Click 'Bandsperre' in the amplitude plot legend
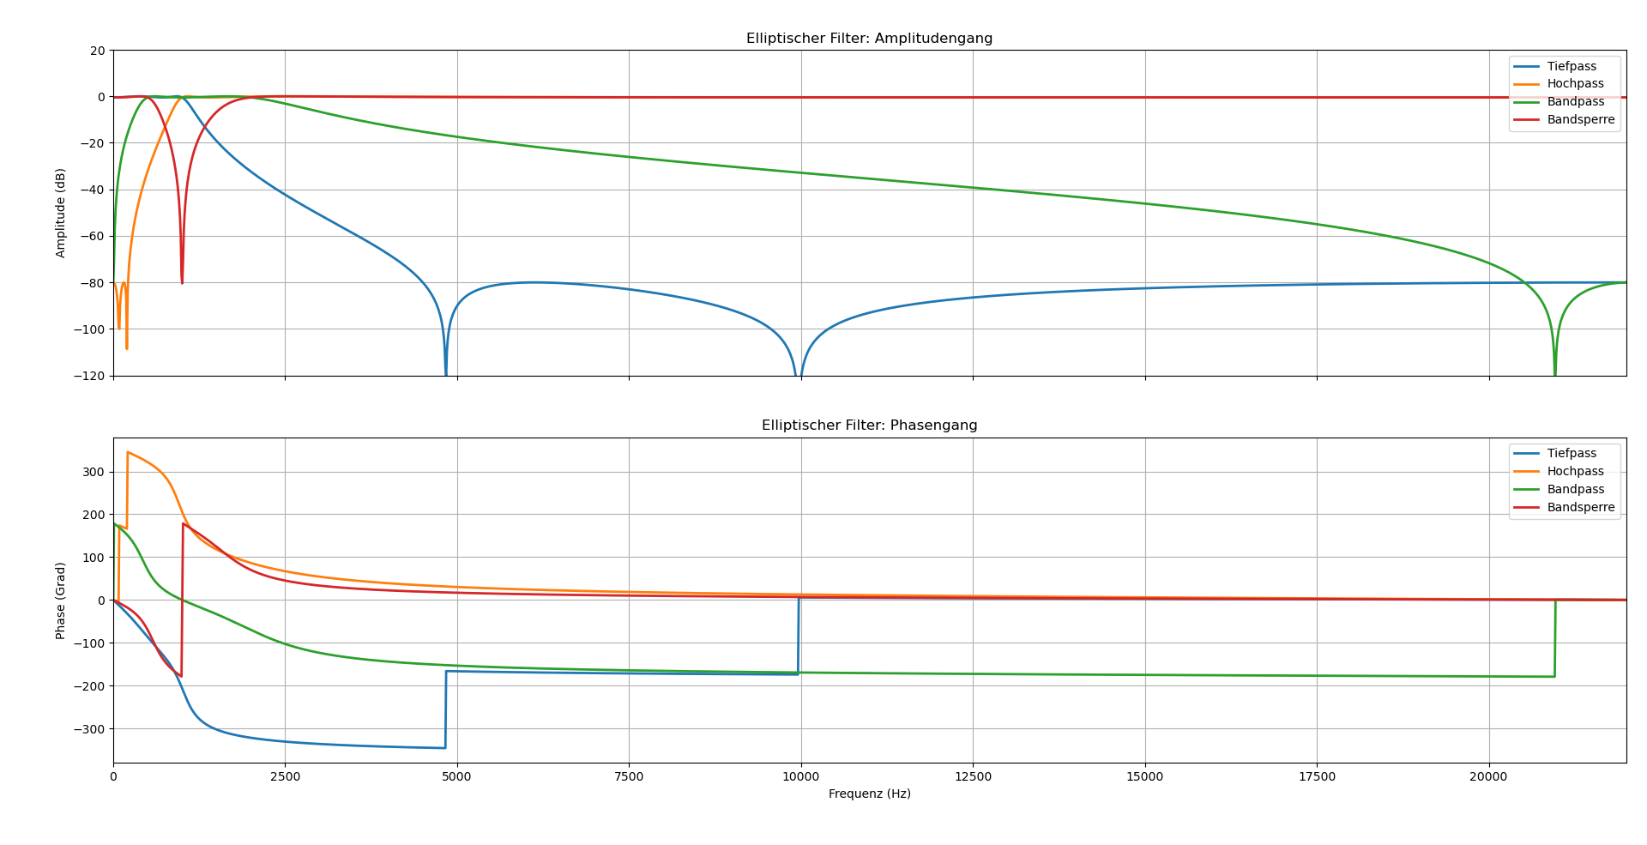This screenshot has height=845, width=1647. [x=1581, y=120]
